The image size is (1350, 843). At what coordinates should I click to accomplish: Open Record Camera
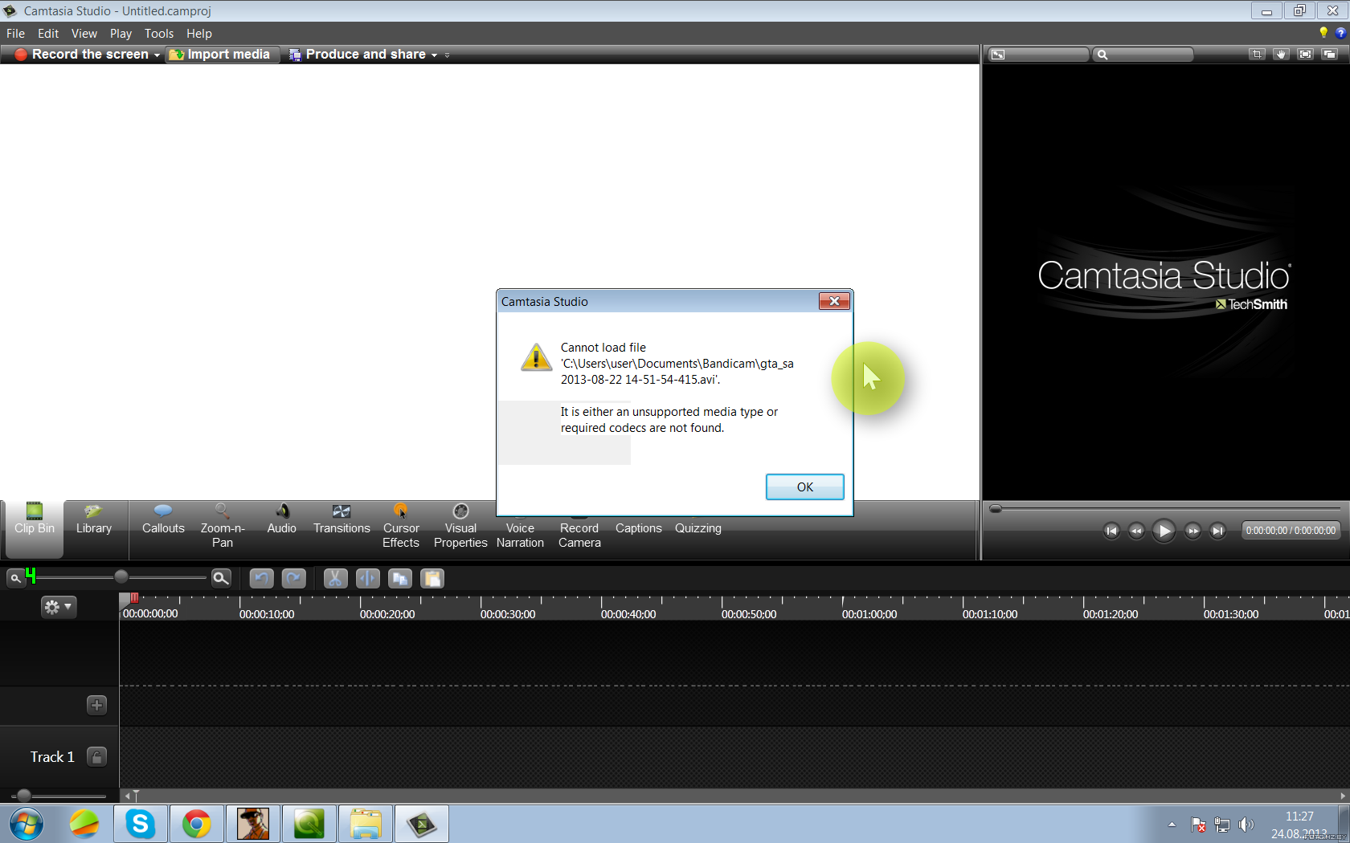point(579,535)
